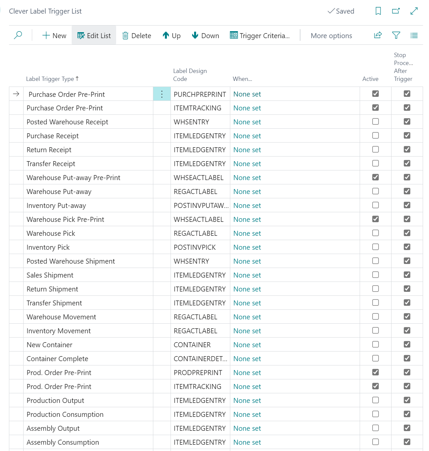Open row options three-dot menu

[162, 94]
